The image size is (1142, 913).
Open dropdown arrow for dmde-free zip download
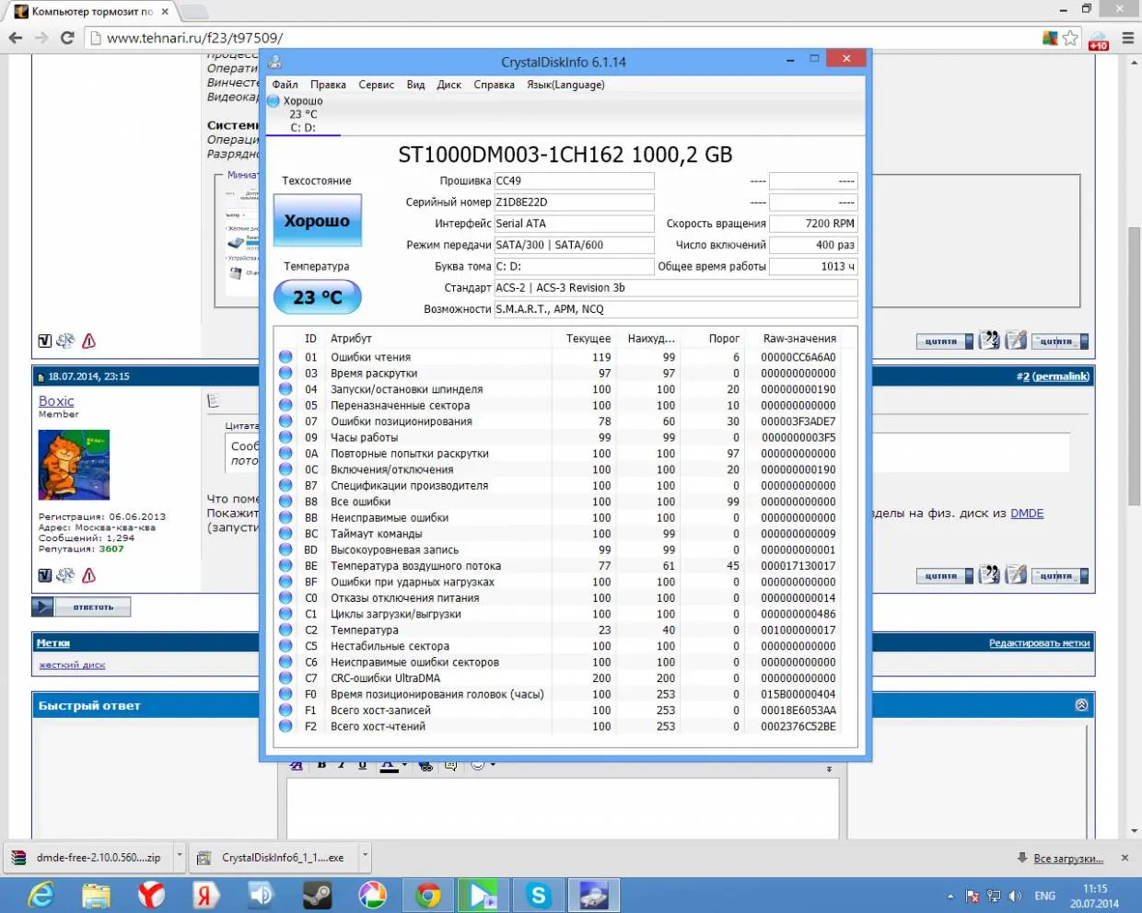click(179, 856)
